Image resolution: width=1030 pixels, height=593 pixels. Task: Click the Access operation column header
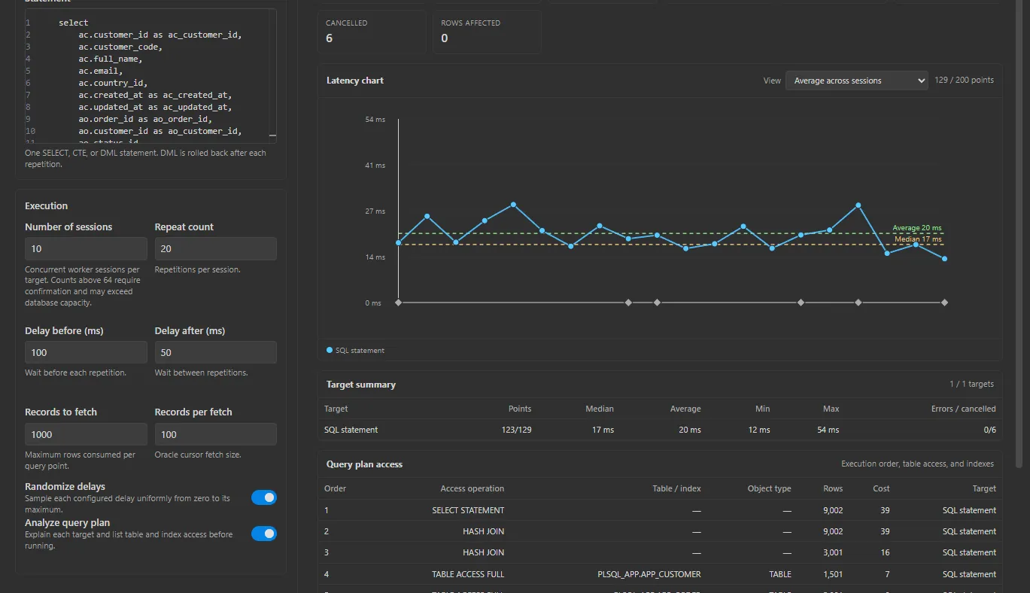(472, 488)
